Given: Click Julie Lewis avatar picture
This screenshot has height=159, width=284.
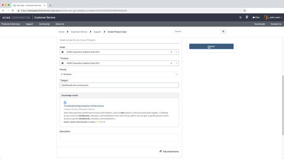Looking at the screenshot, I should 266,17.
